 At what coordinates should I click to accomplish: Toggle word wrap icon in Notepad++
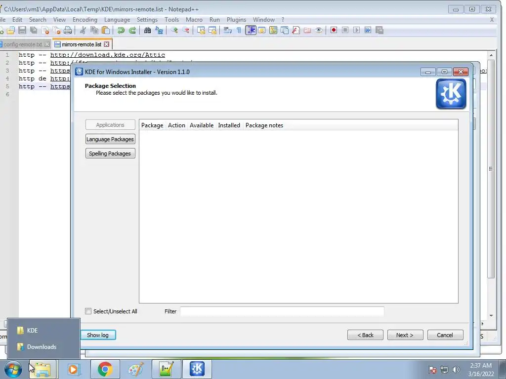[x=227, y=30]
